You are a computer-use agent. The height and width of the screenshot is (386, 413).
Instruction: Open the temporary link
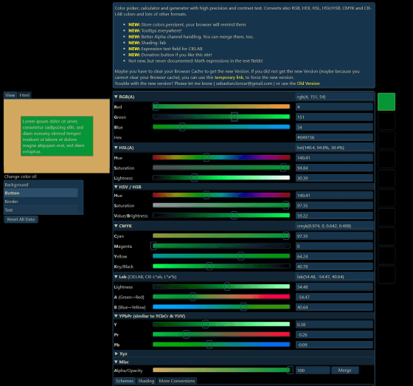click(229, 77)
